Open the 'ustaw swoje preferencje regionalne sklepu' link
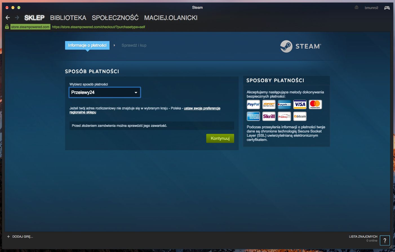Viewport: 395px width, 252px height. (x=202, y=108)
